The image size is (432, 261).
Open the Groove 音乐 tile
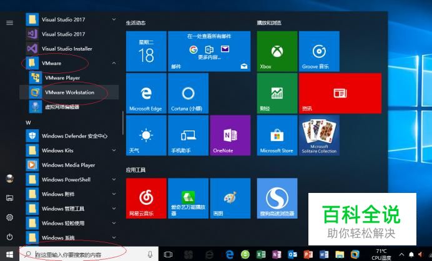[319, 51]
